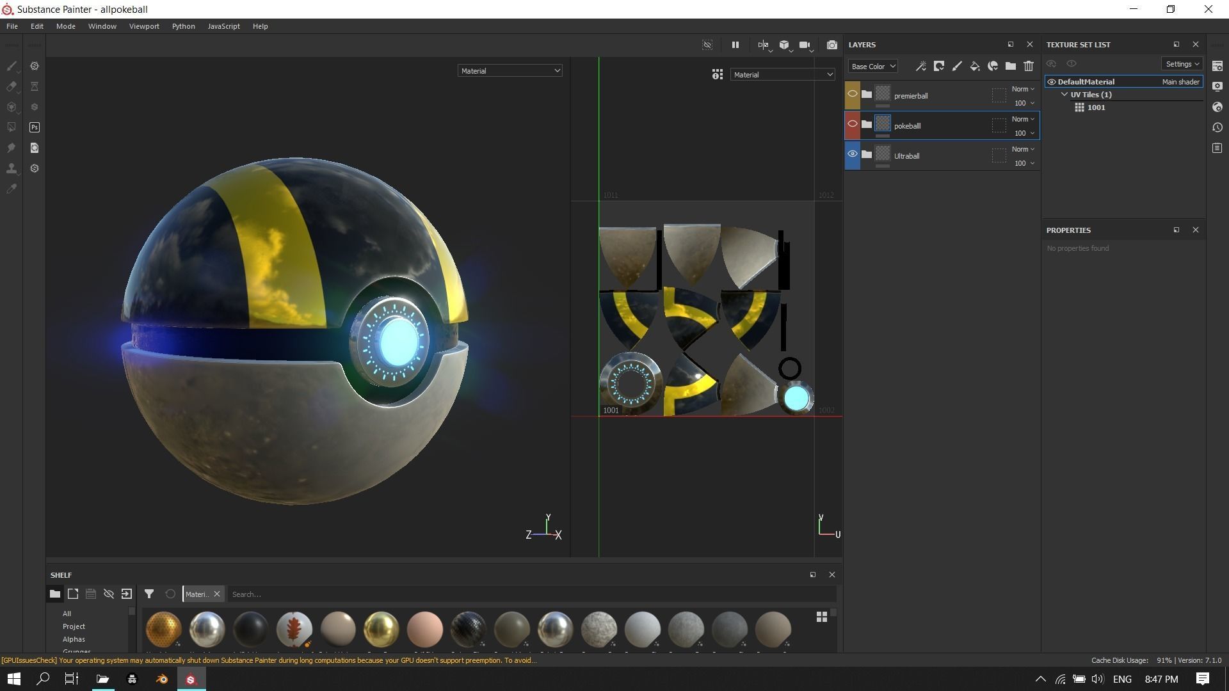The height and width of the screenshot is (691, 1229).
Task: Open the 2D viewport Material dropdown
Action: (782, 75)
